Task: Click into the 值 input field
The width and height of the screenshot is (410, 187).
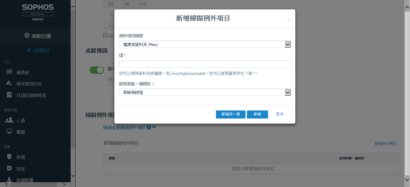Action: [x=204, y=64]
